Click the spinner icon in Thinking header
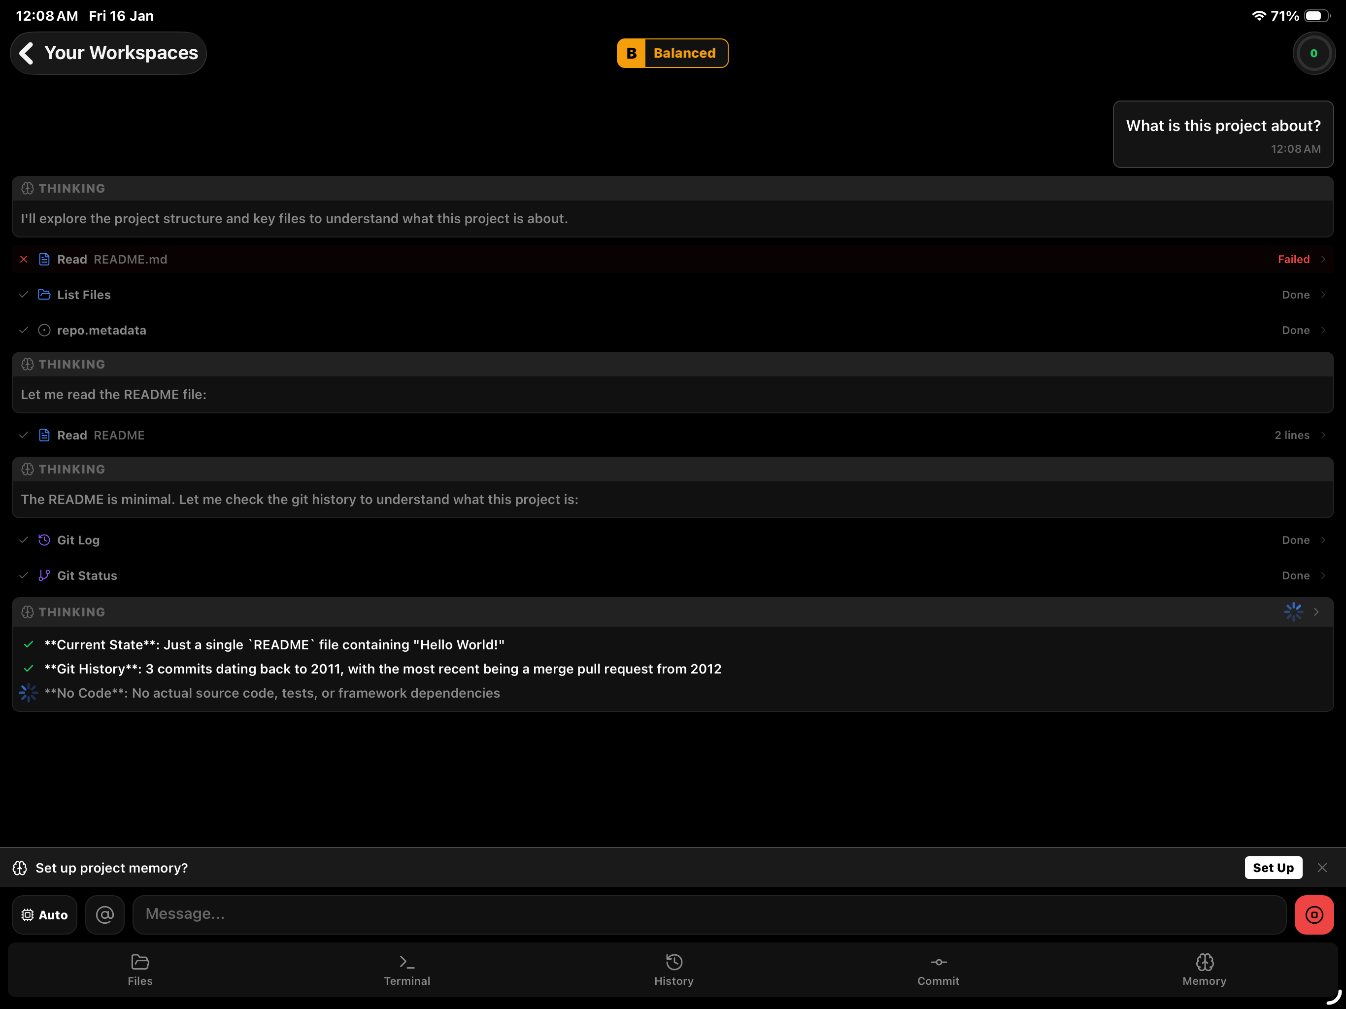1346x1009 pixels. coord(1293,611)
